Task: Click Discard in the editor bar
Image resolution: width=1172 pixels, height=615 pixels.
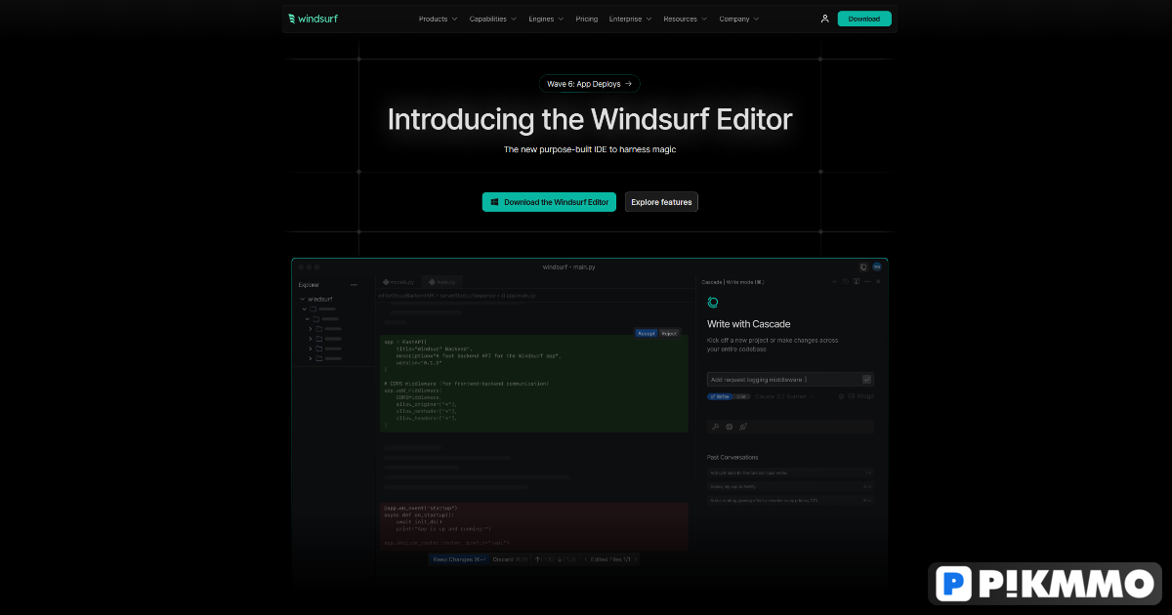Action: [x=510, y=559]
